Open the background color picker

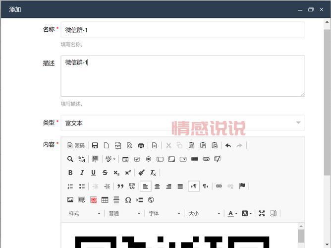(247, 213)
